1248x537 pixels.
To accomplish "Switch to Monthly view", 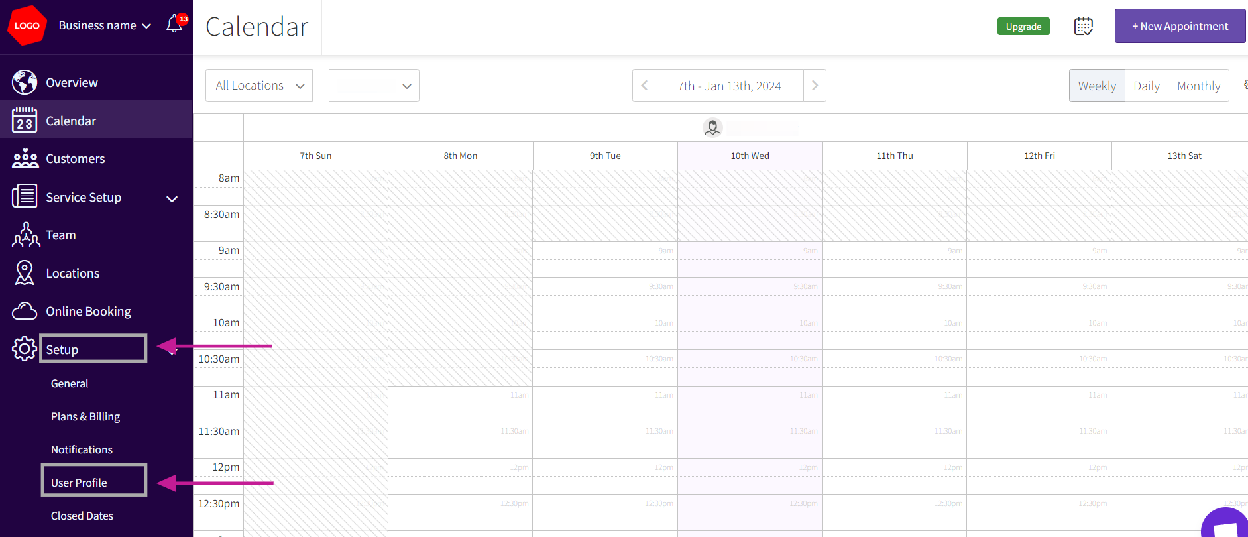I will click(1198, 86).
